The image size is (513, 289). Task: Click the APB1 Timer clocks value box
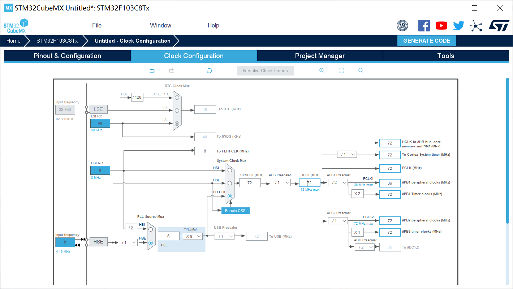pyautogui.click(x=390, y=194)
